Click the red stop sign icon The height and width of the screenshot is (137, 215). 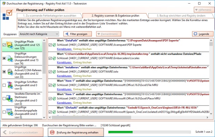52,132
